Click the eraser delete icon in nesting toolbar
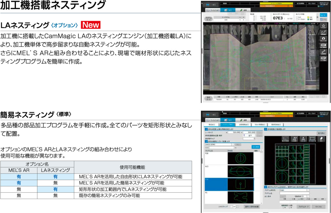Viewport: 331px width, 213px height. [x=321, y=138]
